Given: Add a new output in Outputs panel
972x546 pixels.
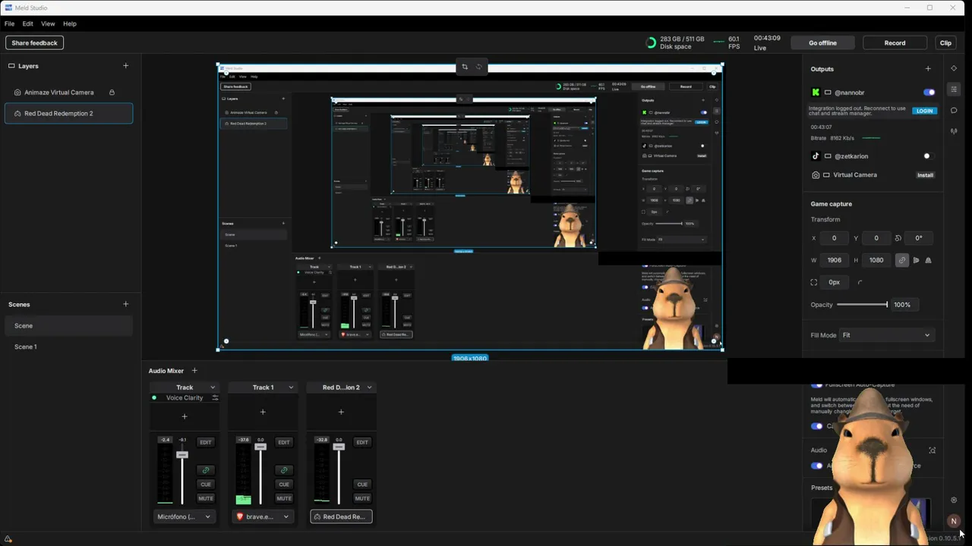Looking at the screenshot, I should [x=928, y=69].
